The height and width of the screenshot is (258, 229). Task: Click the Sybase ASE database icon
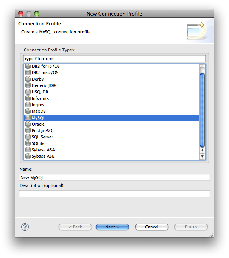[28, 156]
